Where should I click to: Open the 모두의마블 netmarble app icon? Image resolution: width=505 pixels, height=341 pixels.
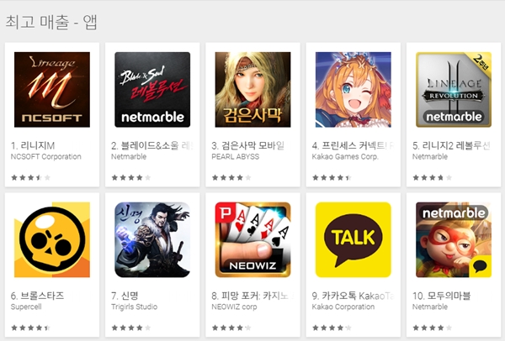(454, 239)
